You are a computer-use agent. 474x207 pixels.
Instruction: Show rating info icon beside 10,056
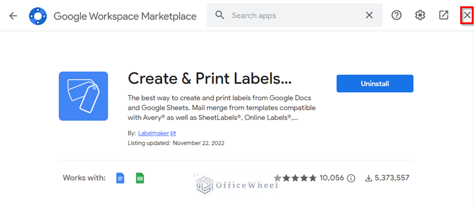pyautogui.click(x=350, y=178)
